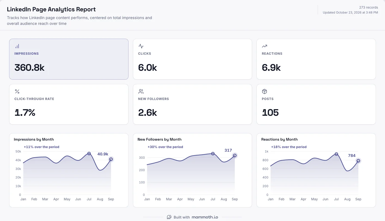
Task: Click the Jul peak marker on New Followers chart
Action: click(x=213, y=154)
